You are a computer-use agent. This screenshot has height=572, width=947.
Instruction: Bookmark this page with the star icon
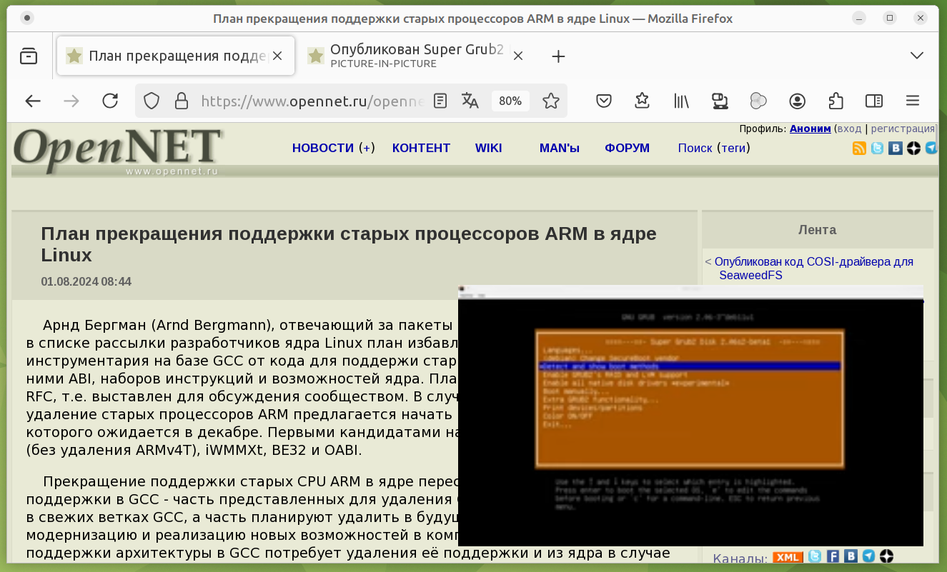tap(550, 101)
